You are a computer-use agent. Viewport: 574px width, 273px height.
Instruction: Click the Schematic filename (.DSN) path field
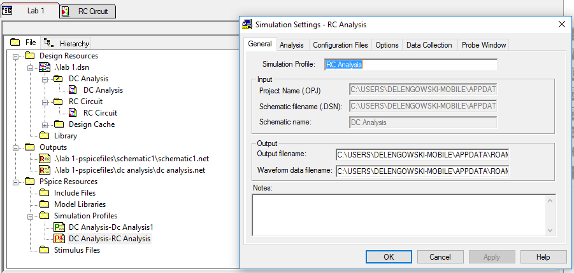(423, 106)
